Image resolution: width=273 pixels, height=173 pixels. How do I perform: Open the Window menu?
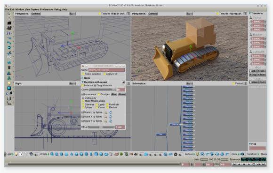click(x=19, y=9)
